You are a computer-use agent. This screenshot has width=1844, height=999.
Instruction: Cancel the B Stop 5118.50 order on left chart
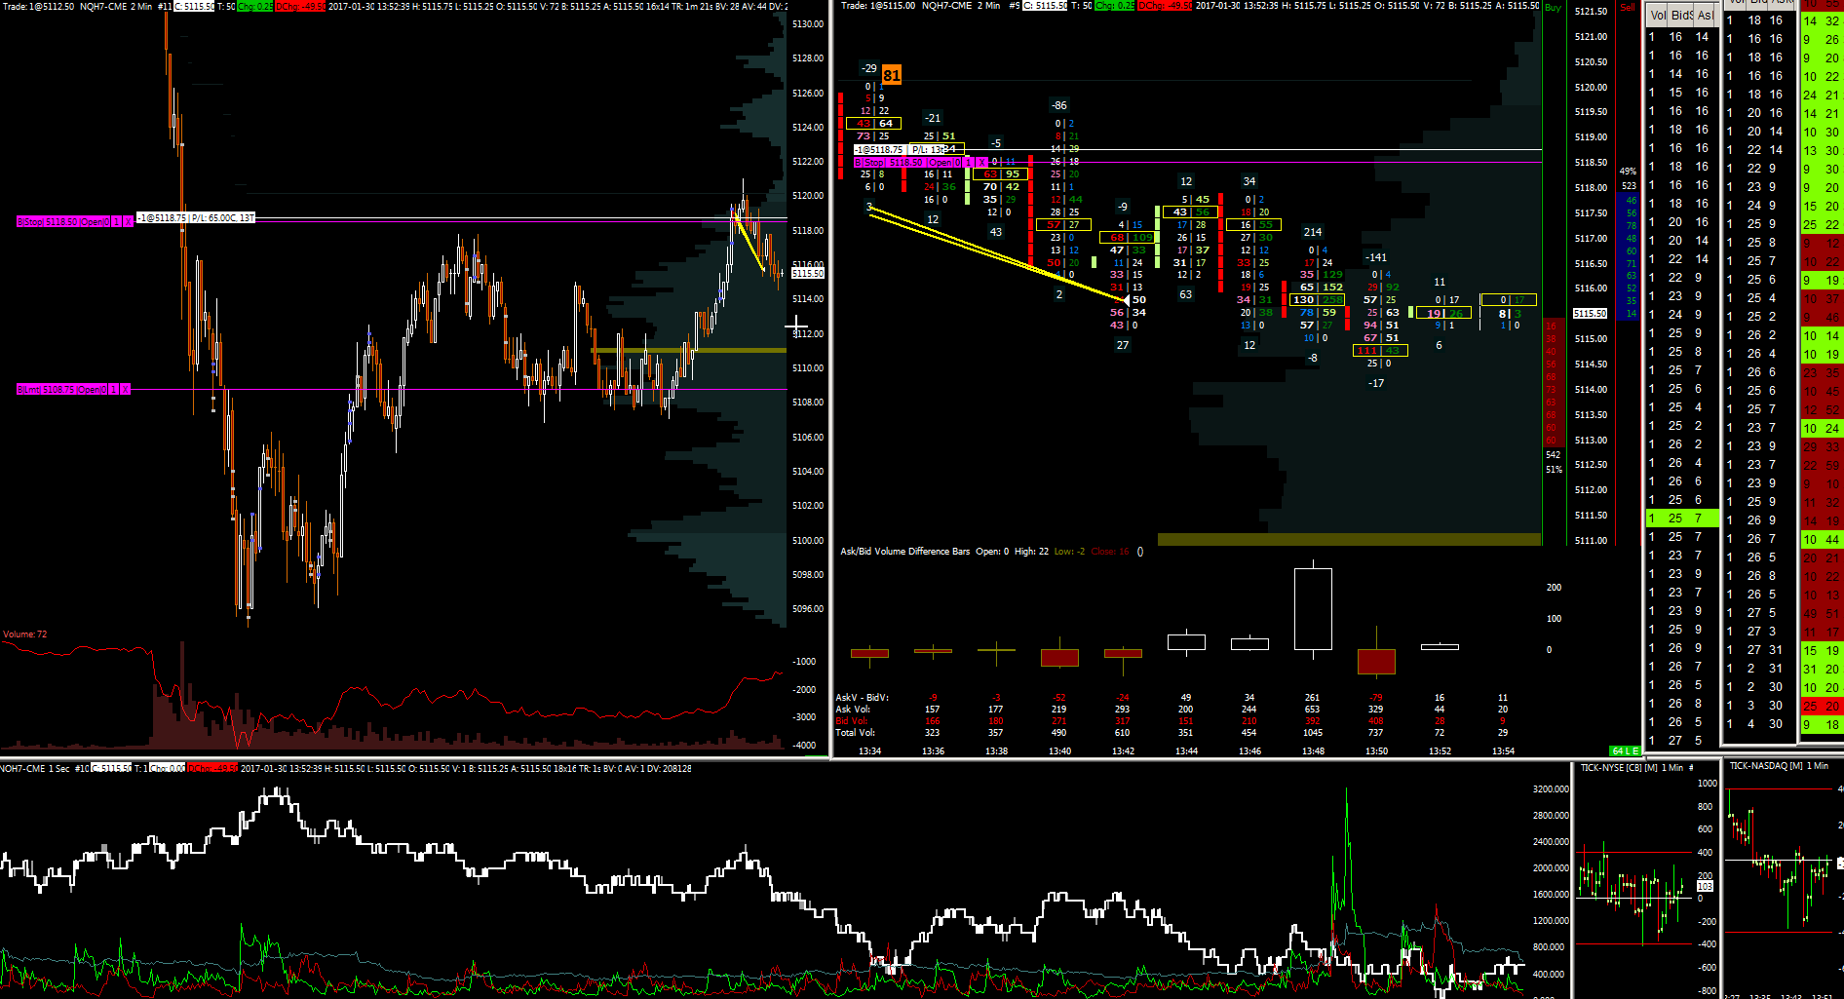point(128,222)
